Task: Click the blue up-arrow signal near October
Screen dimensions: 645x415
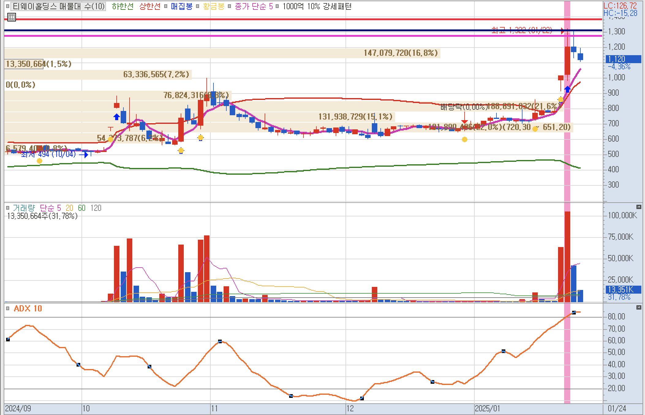Action: [x=116, y=117]
